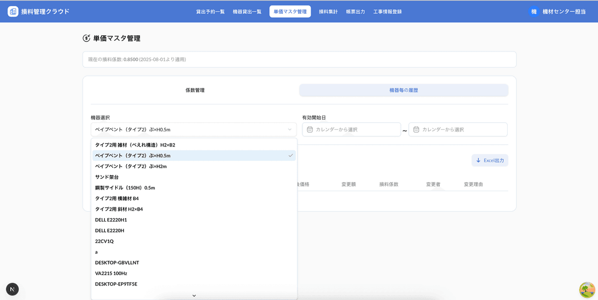Switch to the 係数管理 tab
The height and width of the screenshot is (300, 598).
click(x=195, y=90)
